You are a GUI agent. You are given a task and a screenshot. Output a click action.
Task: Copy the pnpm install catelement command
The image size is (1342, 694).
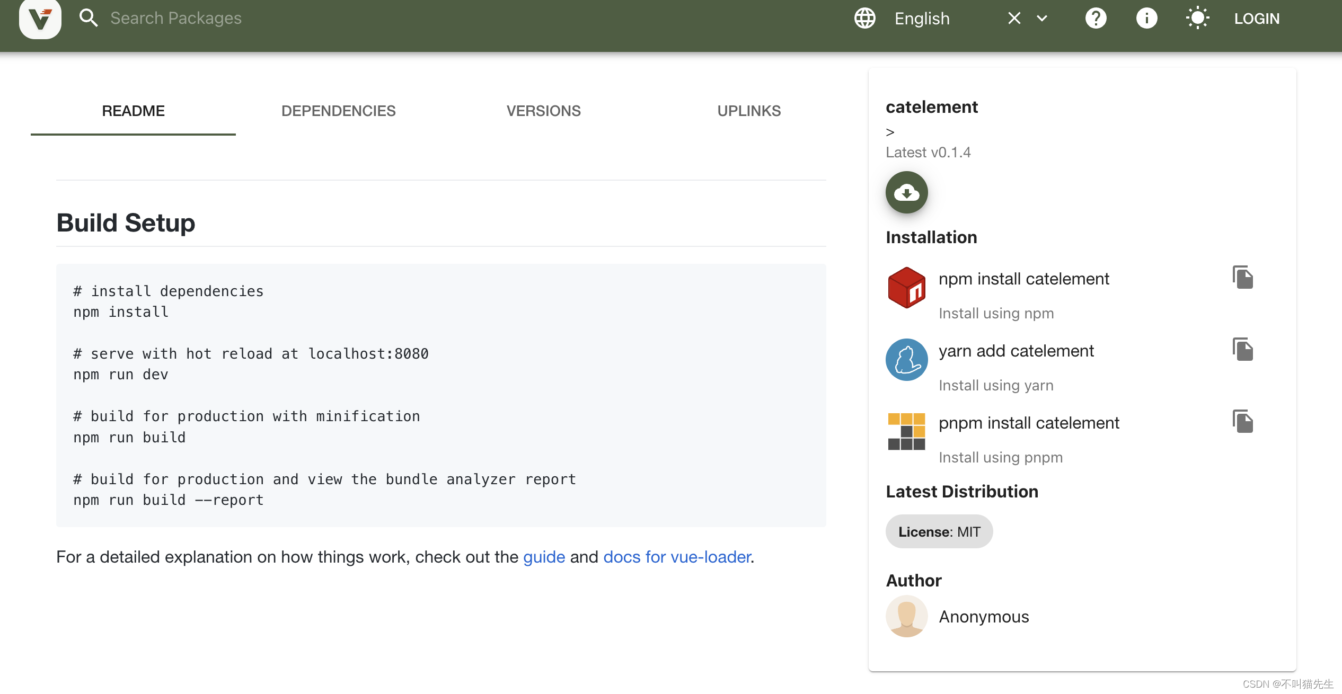tap(1242, 422)
